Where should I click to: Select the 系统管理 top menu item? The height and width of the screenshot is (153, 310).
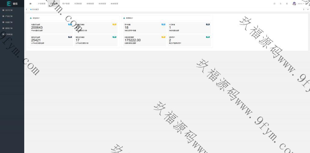tap(102, 4)
